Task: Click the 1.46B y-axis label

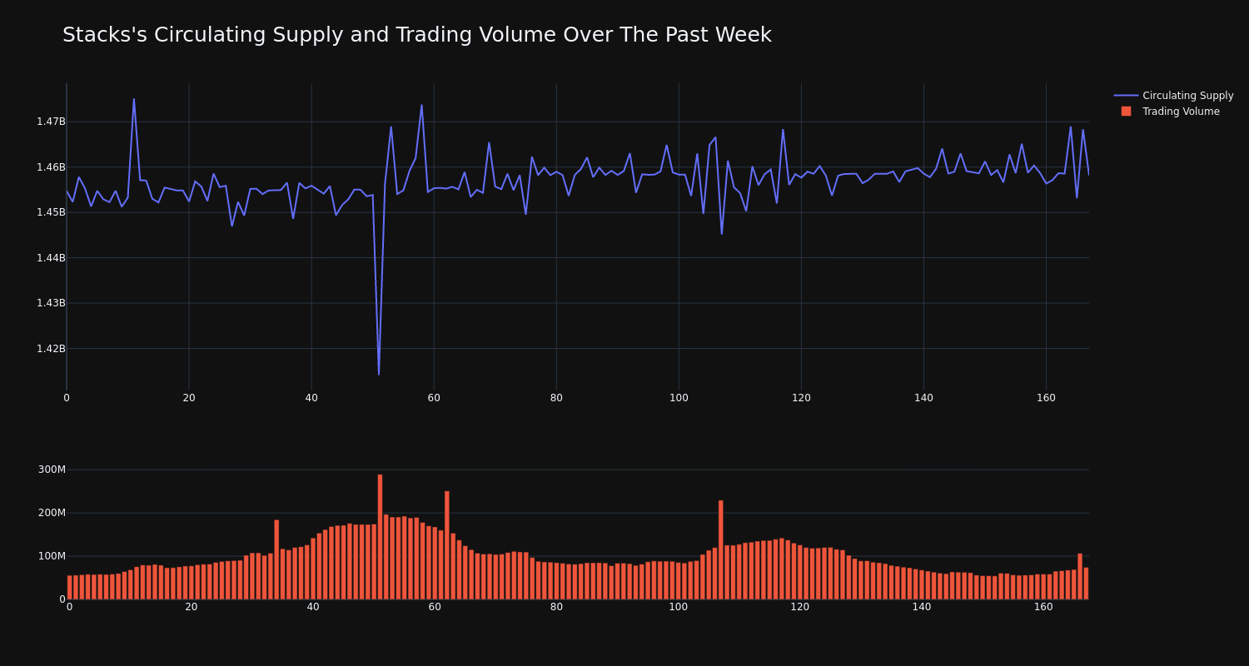Action: [51, 167]
